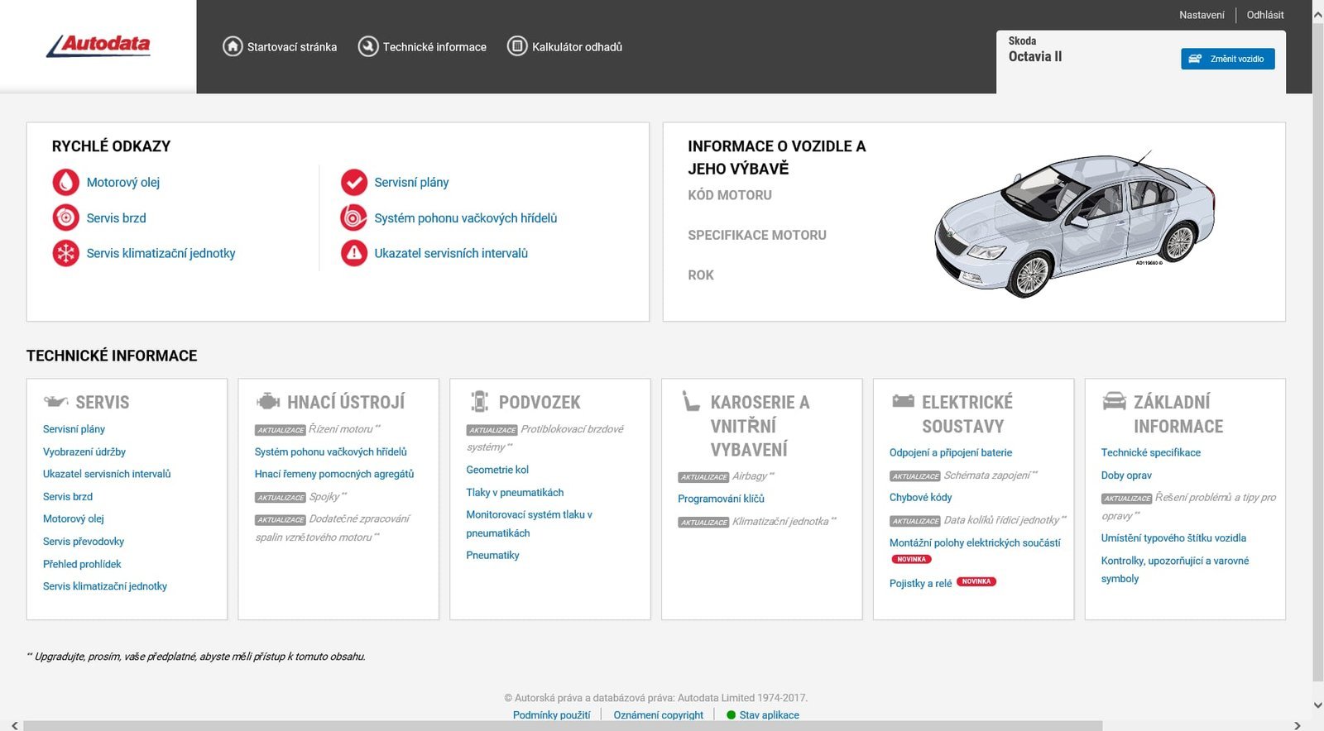Open the Motorový olej quick link
This screenshot has height=731, width=1324.
[123, 183]
